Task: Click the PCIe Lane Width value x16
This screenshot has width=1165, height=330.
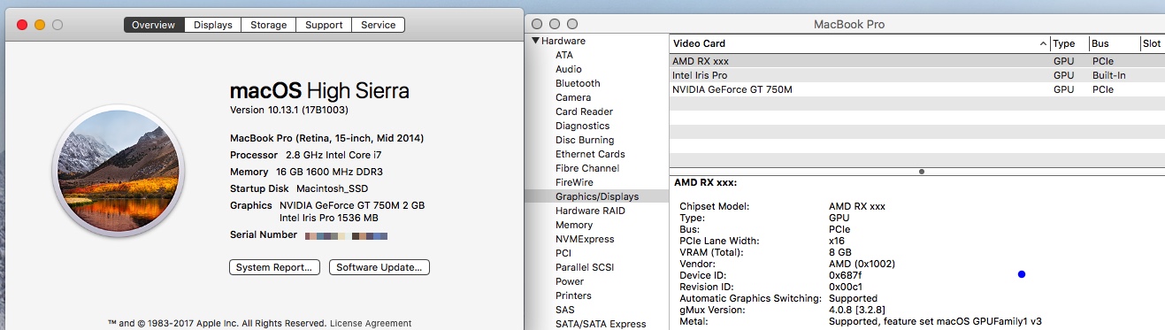Action: (836, 241)
